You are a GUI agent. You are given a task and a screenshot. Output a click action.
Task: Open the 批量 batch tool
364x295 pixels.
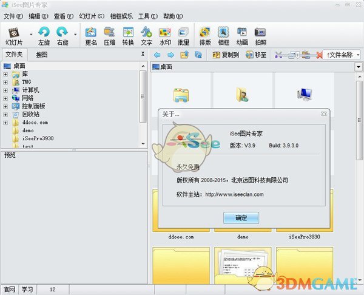pos(183,36)
